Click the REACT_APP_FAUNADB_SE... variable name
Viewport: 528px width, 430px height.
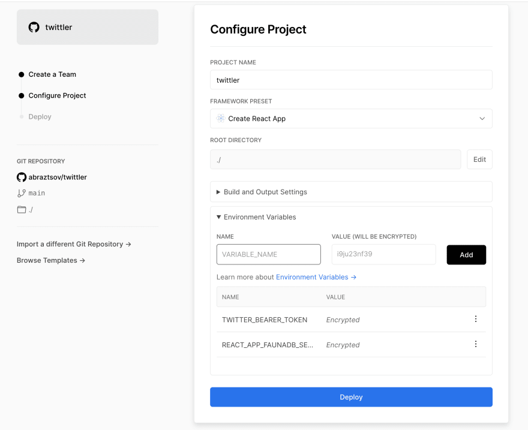[268, 345]
